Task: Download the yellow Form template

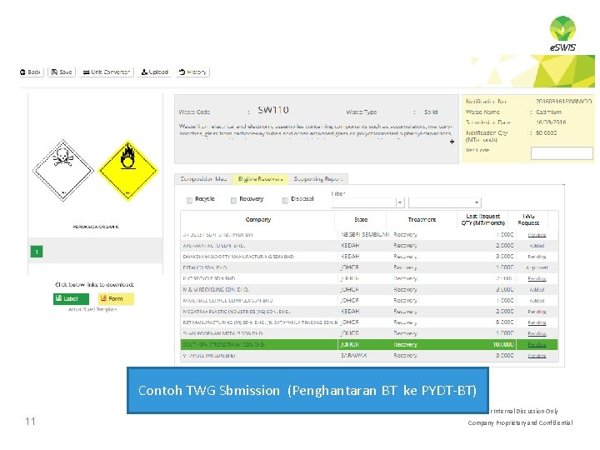Action: 116,299
